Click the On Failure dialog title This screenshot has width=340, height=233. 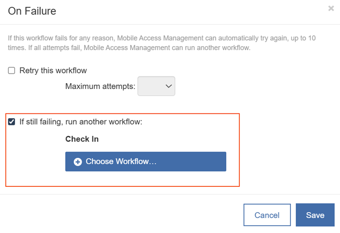[x=32, y=11]
